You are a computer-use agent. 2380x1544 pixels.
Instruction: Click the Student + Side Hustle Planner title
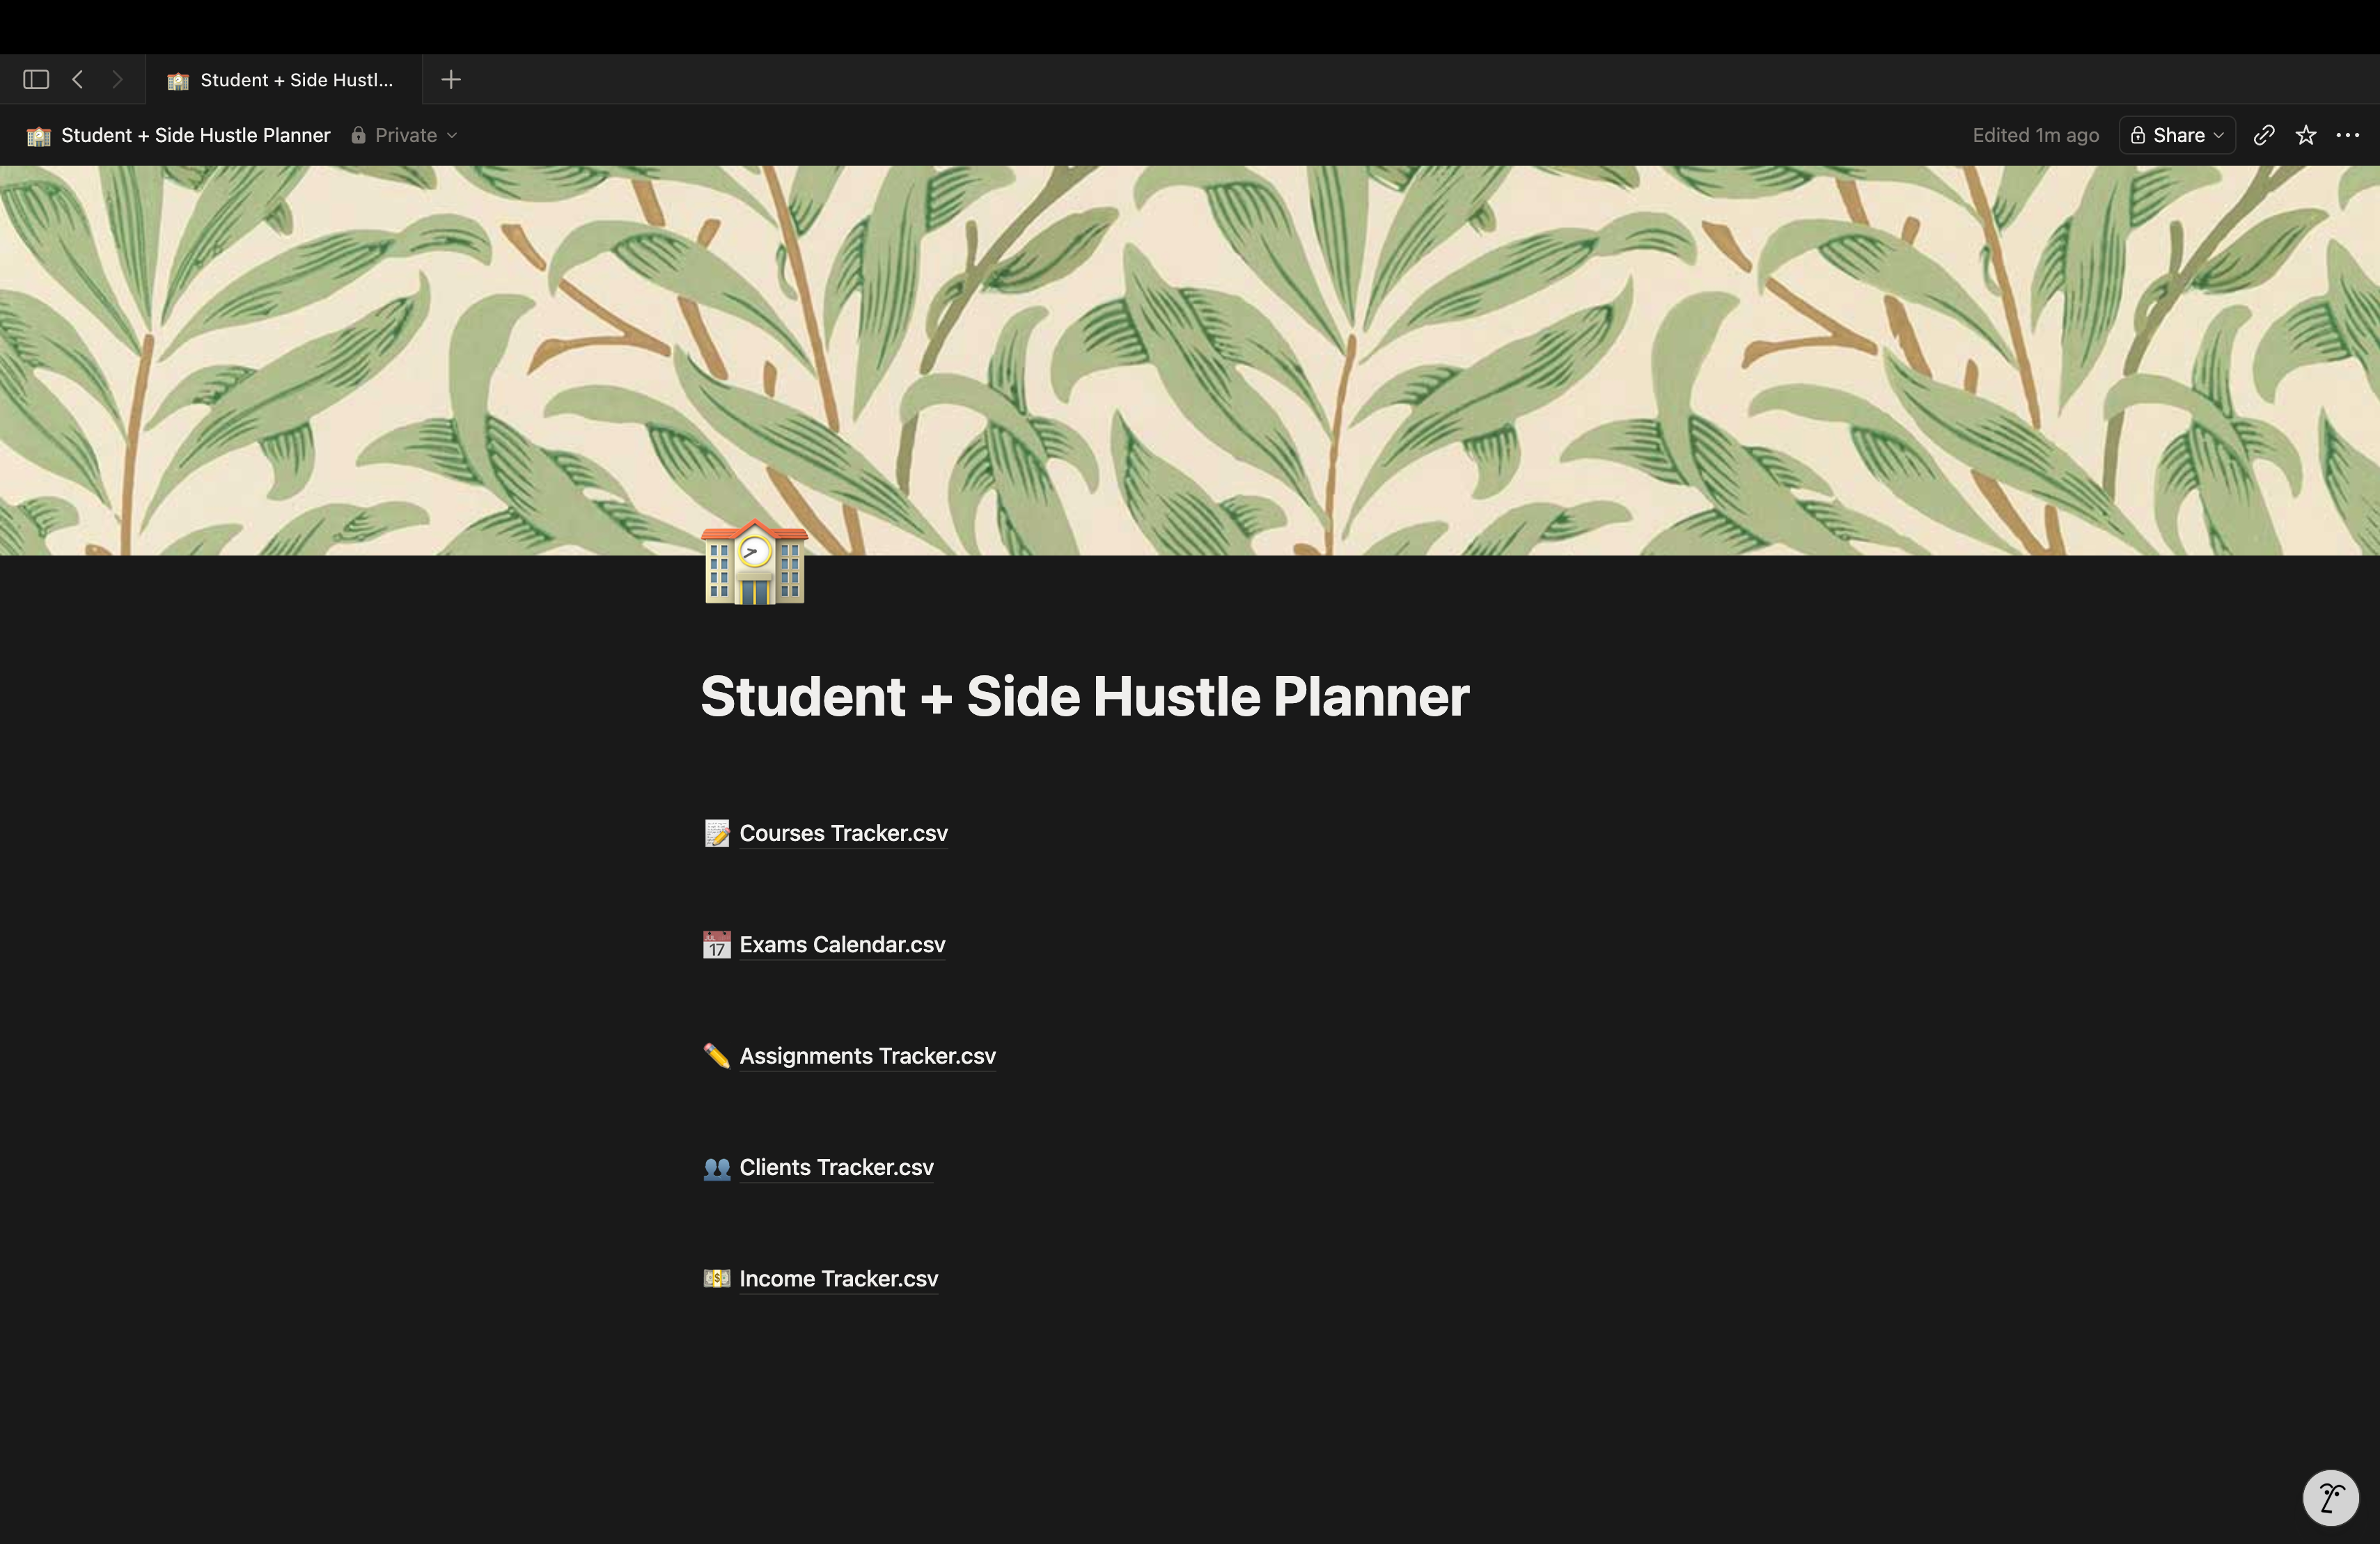(1085, 696)
